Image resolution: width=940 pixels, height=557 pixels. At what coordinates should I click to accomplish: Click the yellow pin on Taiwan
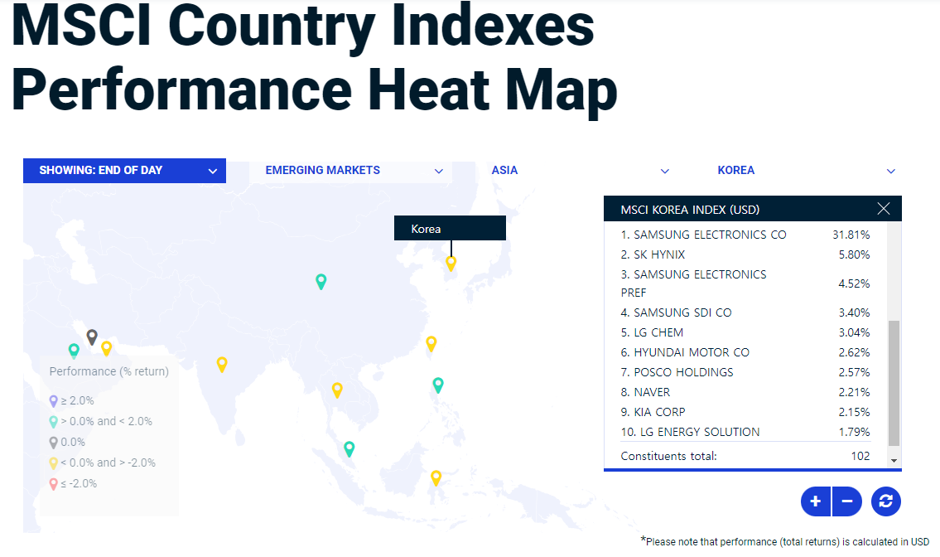pos(431,342)
